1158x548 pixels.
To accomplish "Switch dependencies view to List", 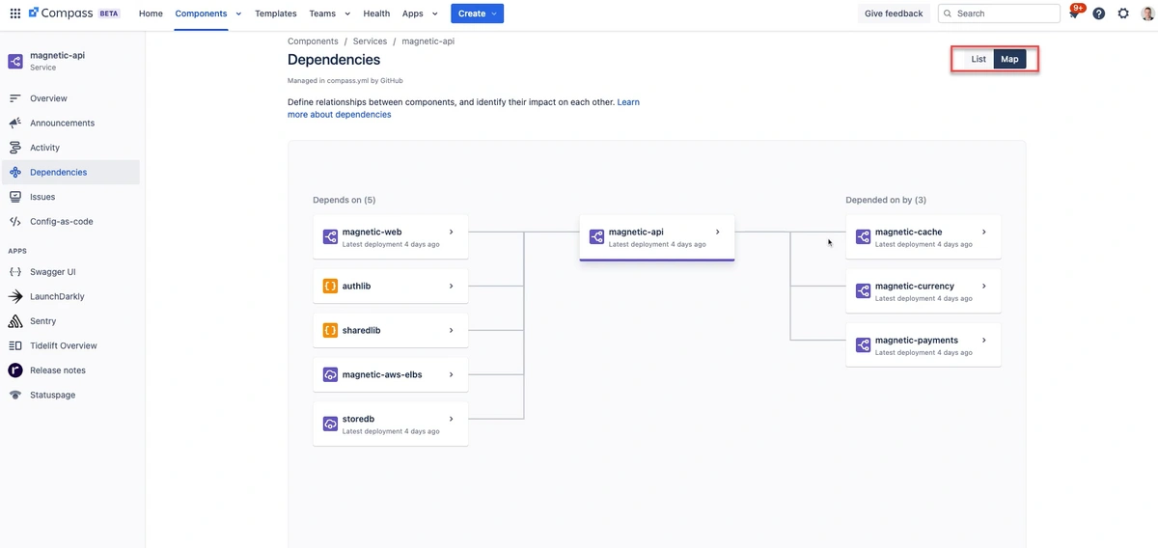I will [979, 60].
